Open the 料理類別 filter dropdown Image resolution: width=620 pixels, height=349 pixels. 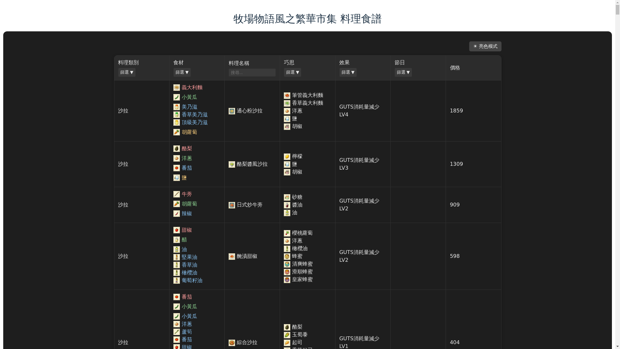127,72
